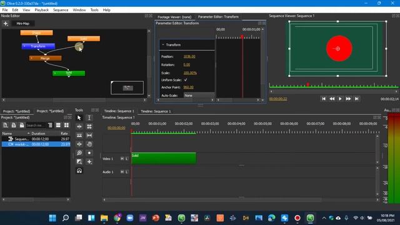Select the Ripple tool

[79, 126]
